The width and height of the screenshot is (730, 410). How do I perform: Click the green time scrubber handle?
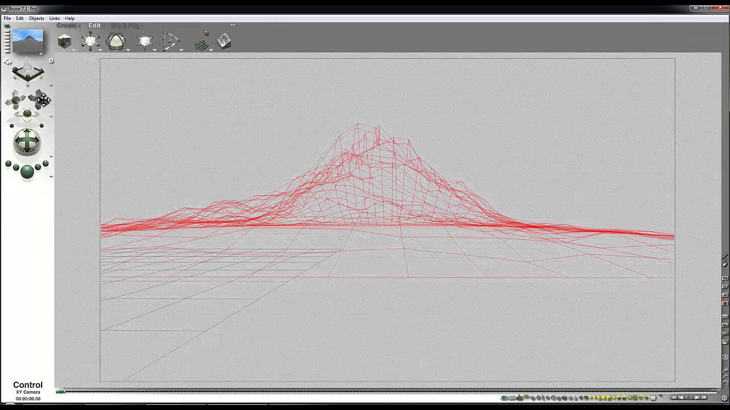(60, 392)
